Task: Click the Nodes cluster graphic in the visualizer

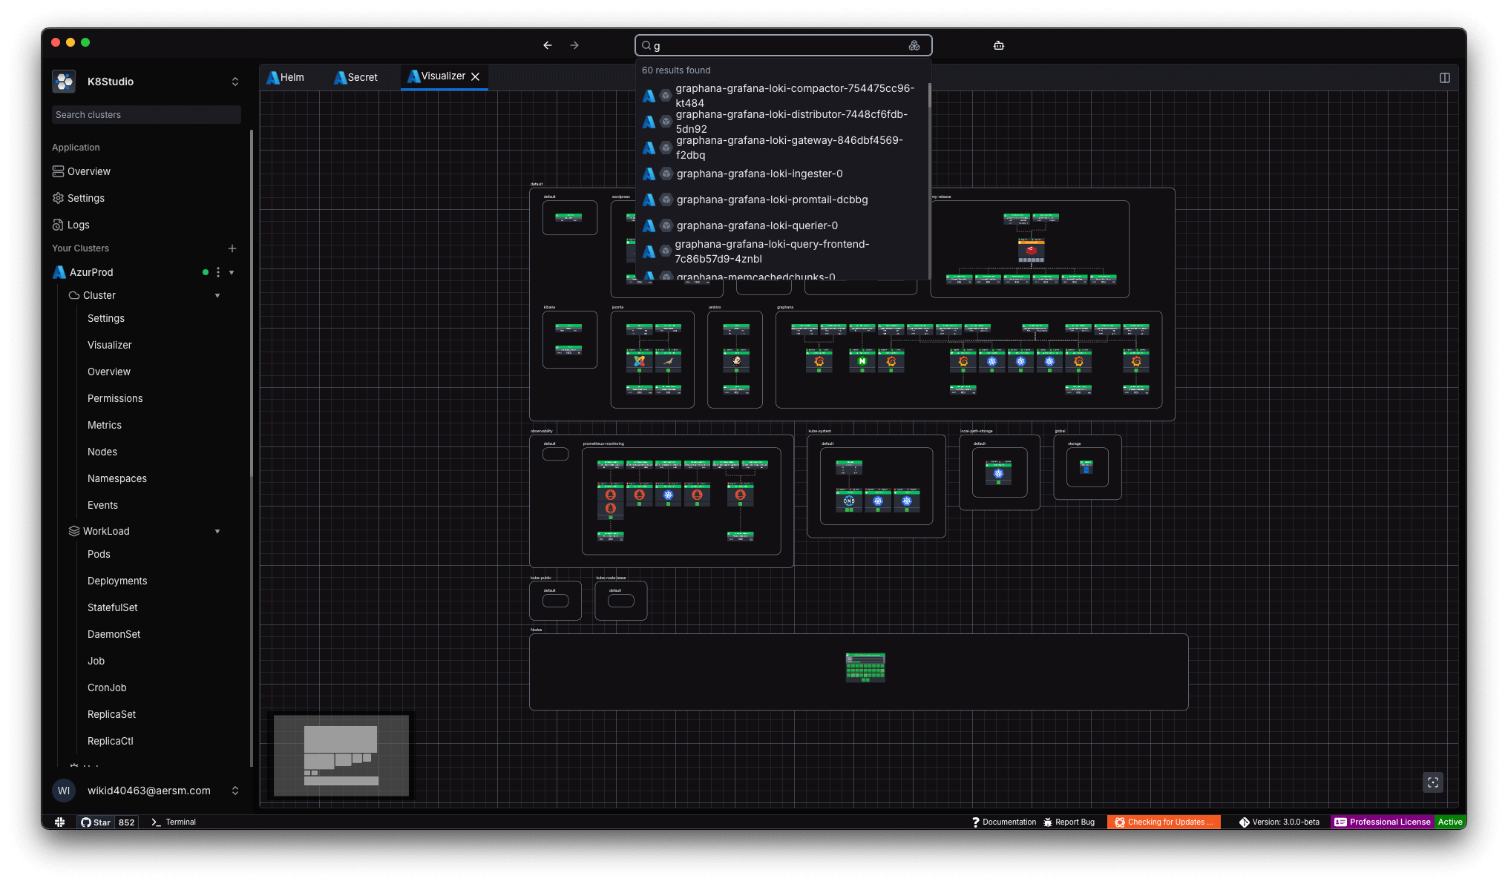Action: click(x=865, y=667)
